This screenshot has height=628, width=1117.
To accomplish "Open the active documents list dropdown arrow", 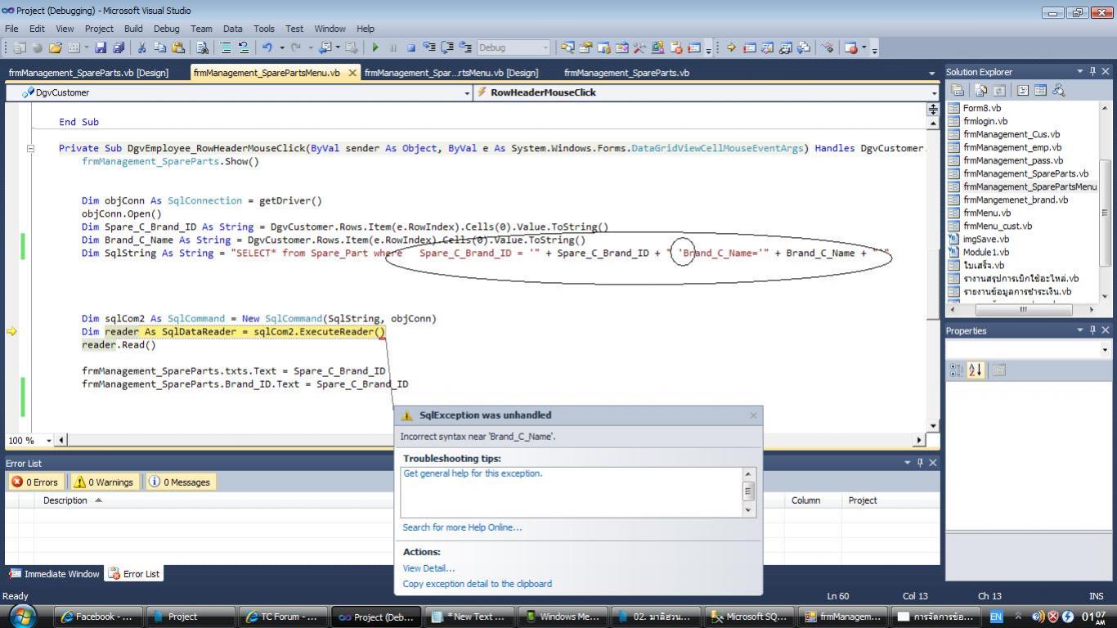I will pos(932,74).
